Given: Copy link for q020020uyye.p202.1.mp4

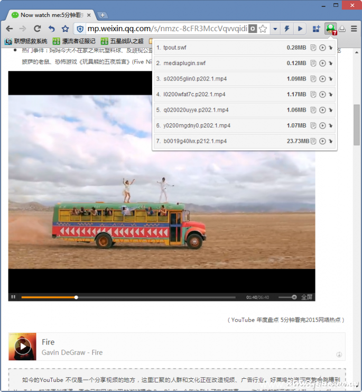Looking at the screenshot, I should coord(313,110).
